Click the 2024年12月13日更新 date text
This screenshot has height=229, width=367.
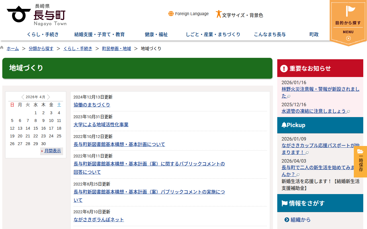93,97
